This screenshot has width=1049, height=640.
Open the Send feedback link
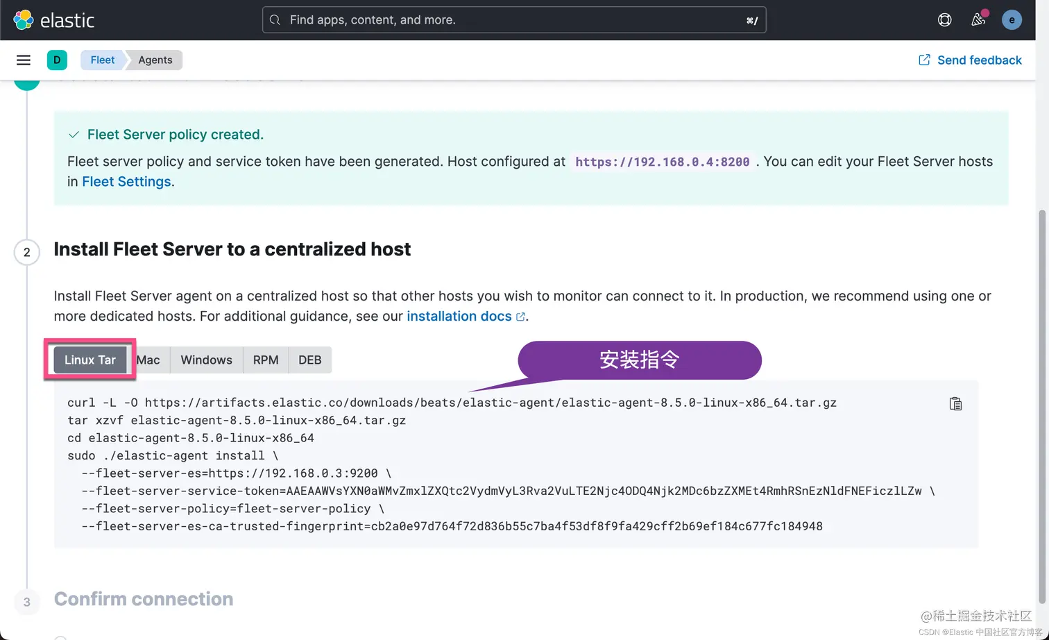[970, 60]
